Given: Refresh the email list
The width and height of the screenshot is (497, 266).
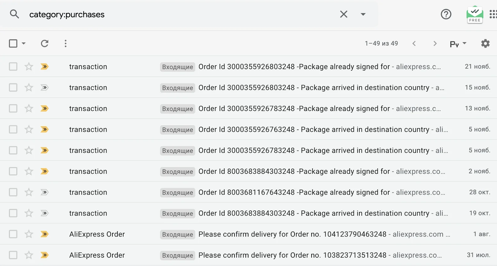Looking at the screenshot, I should [45, 43].
